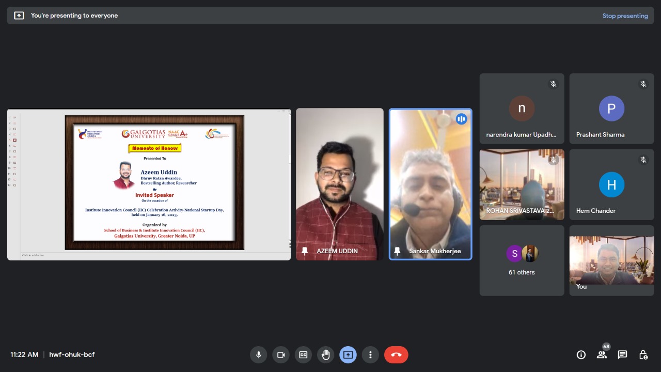The width and height of the screenshot is (661, 372).
Task: Click the pin icon on AZEEM UDDIN tile
Action: pos(305,251)
